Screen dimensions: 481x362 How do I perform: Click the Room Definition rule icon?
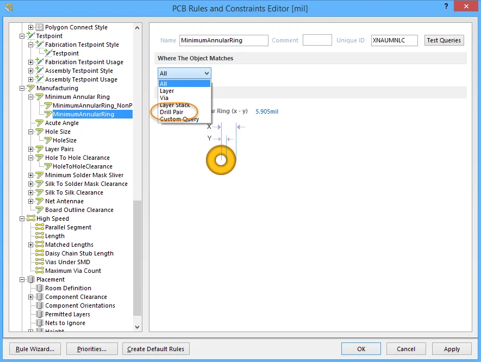pos(39,288)
